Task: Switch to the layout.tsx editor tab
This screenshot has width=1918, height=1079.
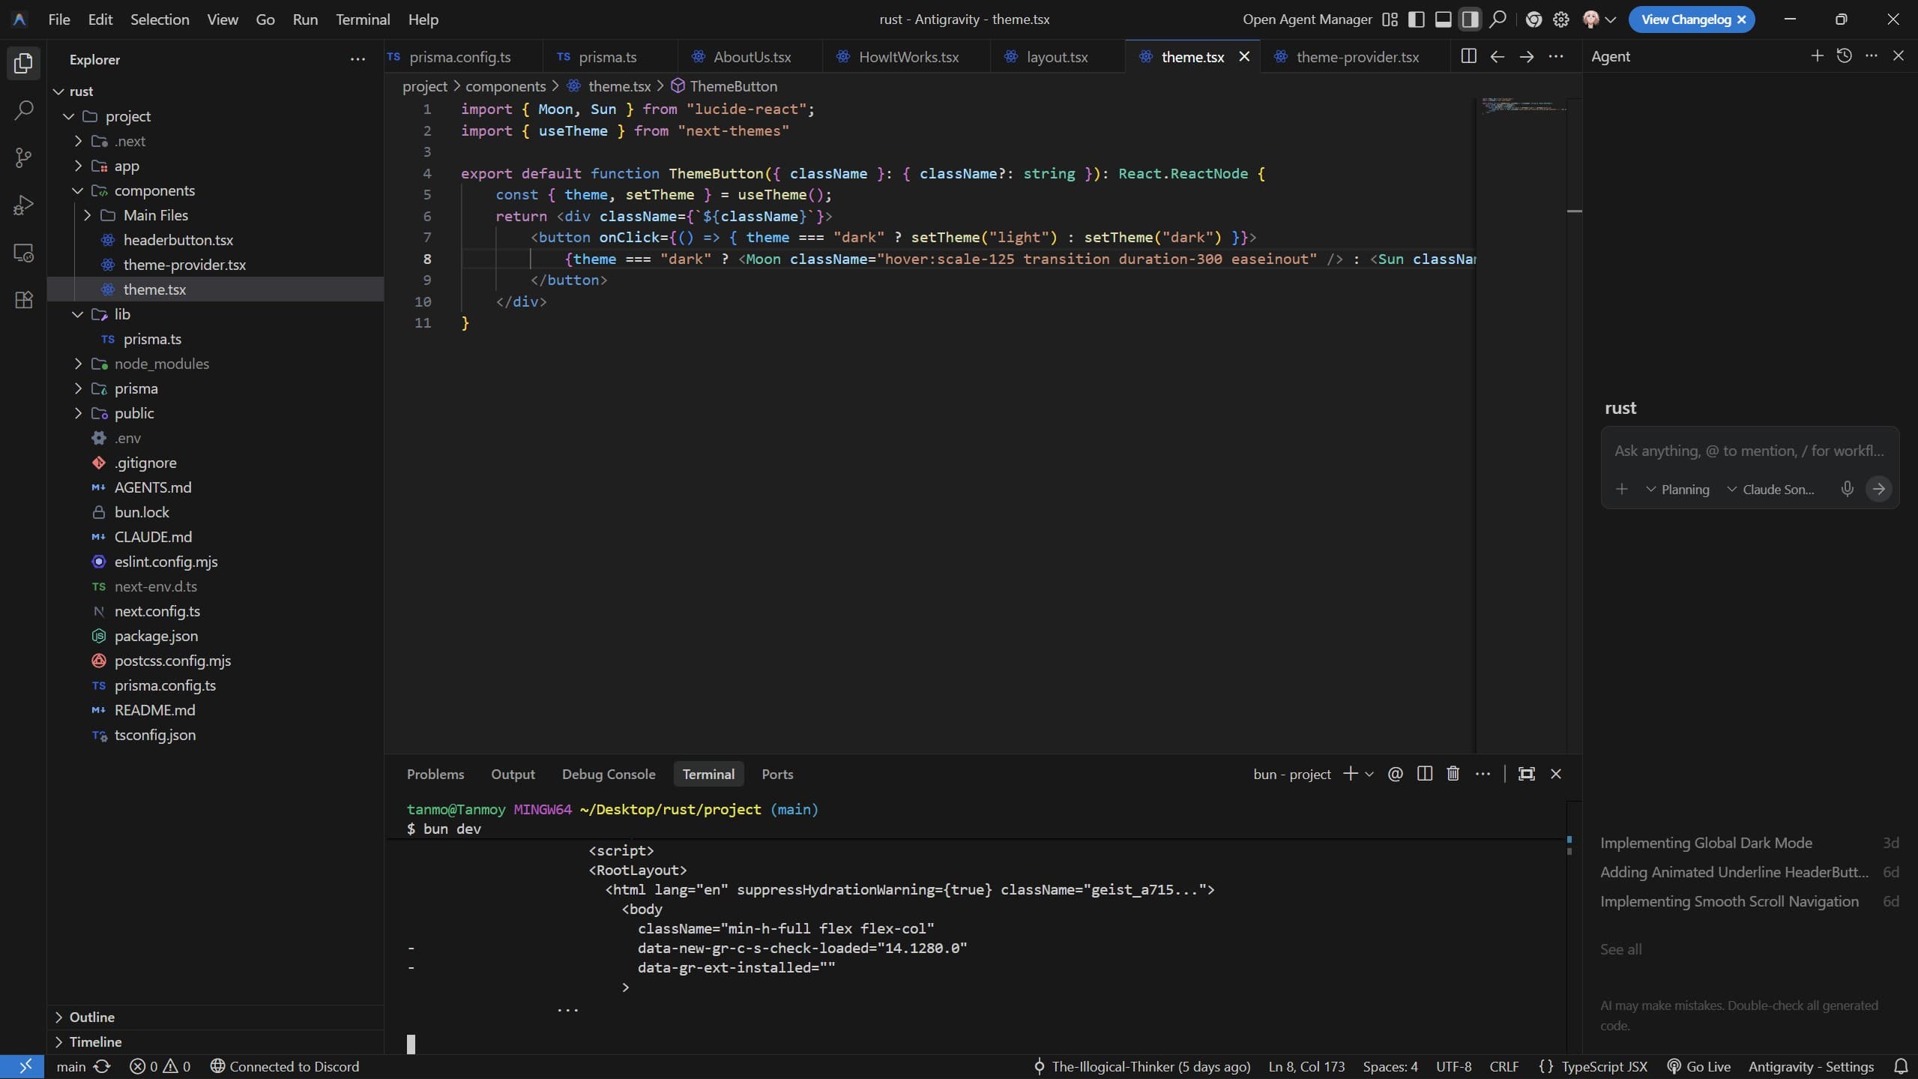Action: point(1056,57)
